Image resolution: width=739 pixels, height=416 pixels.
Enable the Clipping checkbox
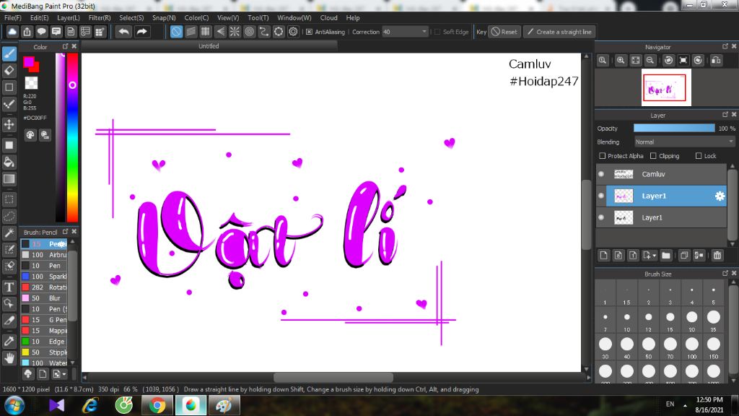pyautogui.click(x=653, y=156)
